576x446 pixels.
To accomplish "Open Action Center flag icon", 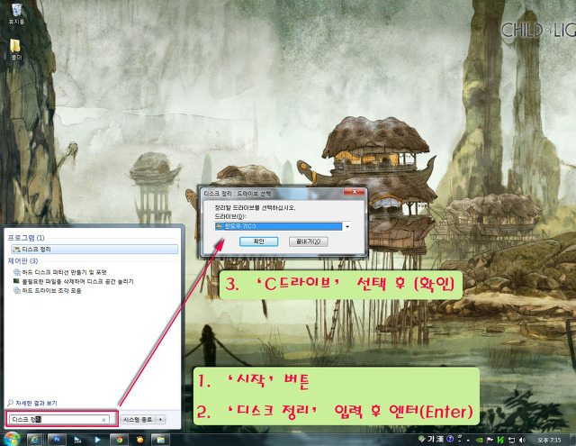I will [490, 440].
